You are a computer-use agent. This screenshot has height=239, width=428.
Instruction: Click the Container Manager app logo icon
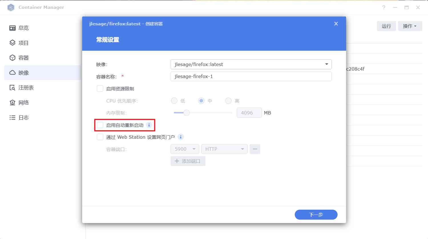(x=11, y=7)
